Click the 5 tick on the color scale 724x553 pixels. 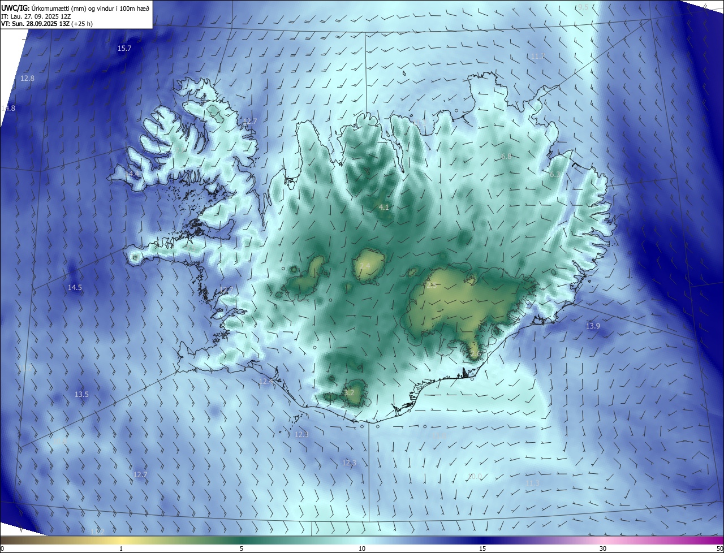242,548
